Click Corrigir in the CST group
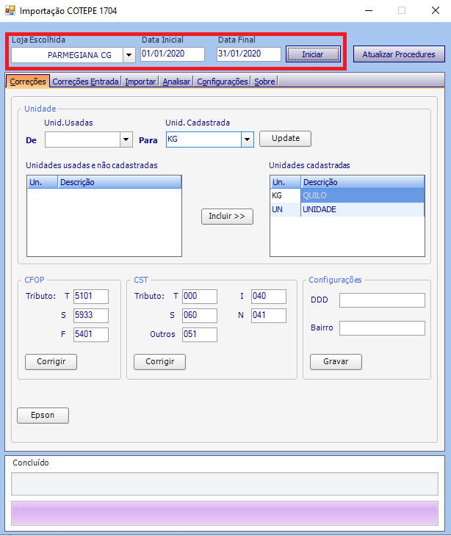Image resolution: width=451 pixels, height=536 pixels. 159,362
